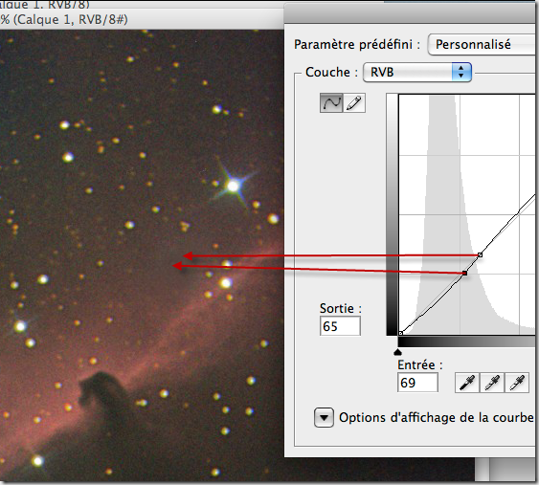Select the curve endpoint at bottom-left corner
539x485 pixels.
(400, 333)
